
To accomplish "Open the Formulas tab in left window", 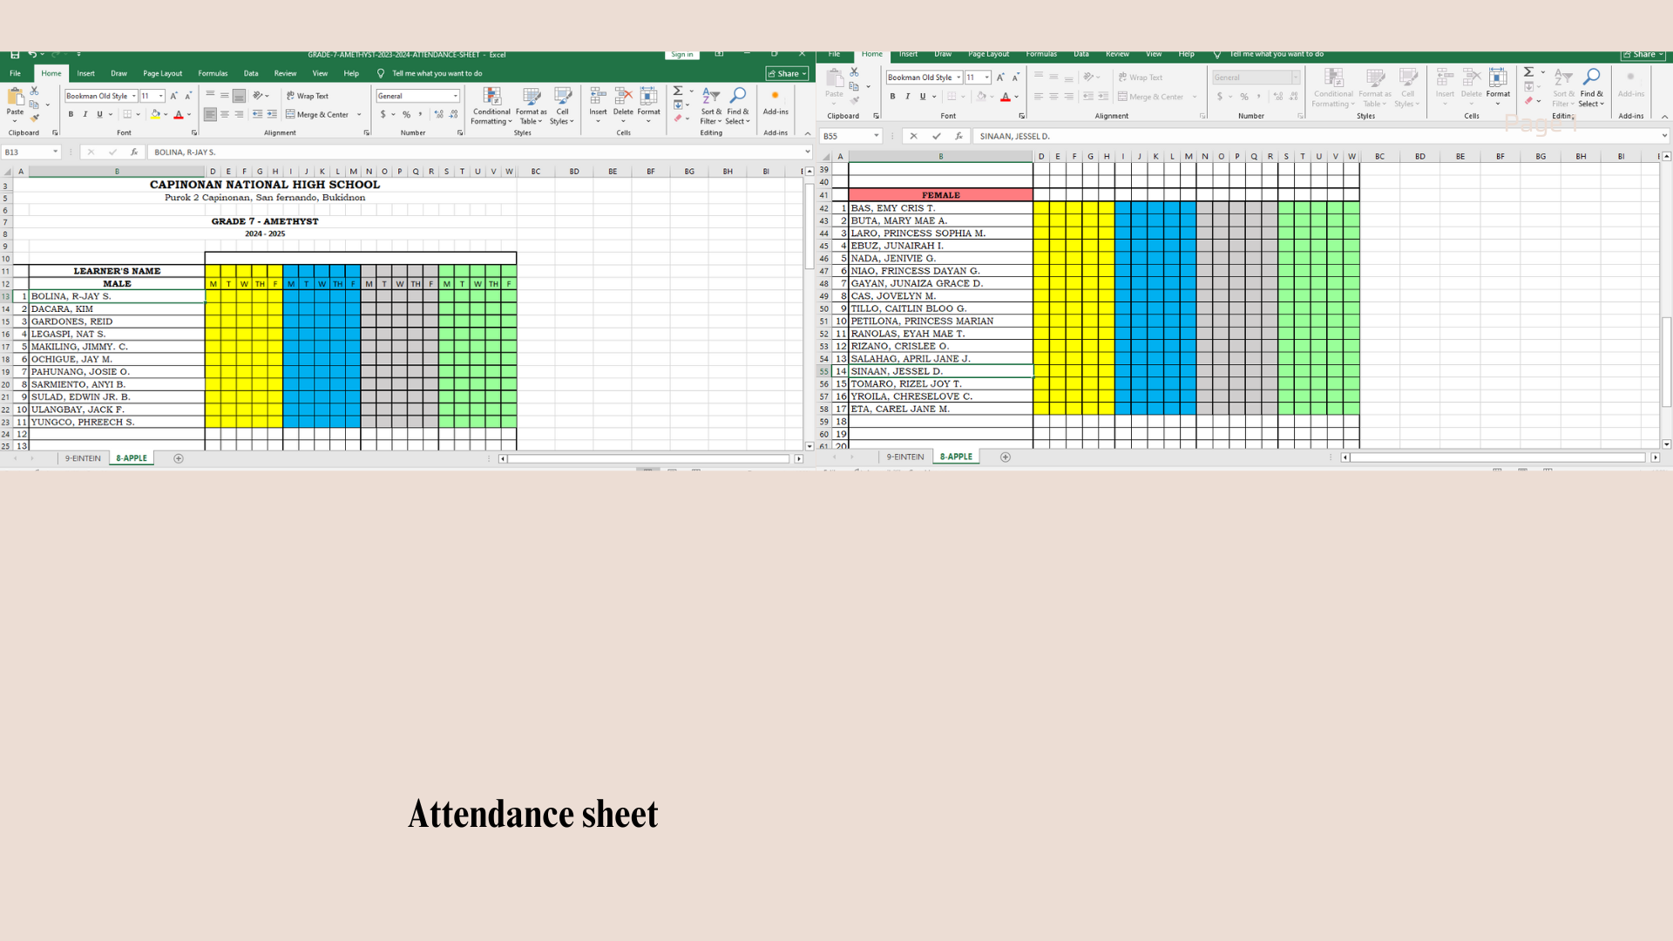I will tap(212, 73).
